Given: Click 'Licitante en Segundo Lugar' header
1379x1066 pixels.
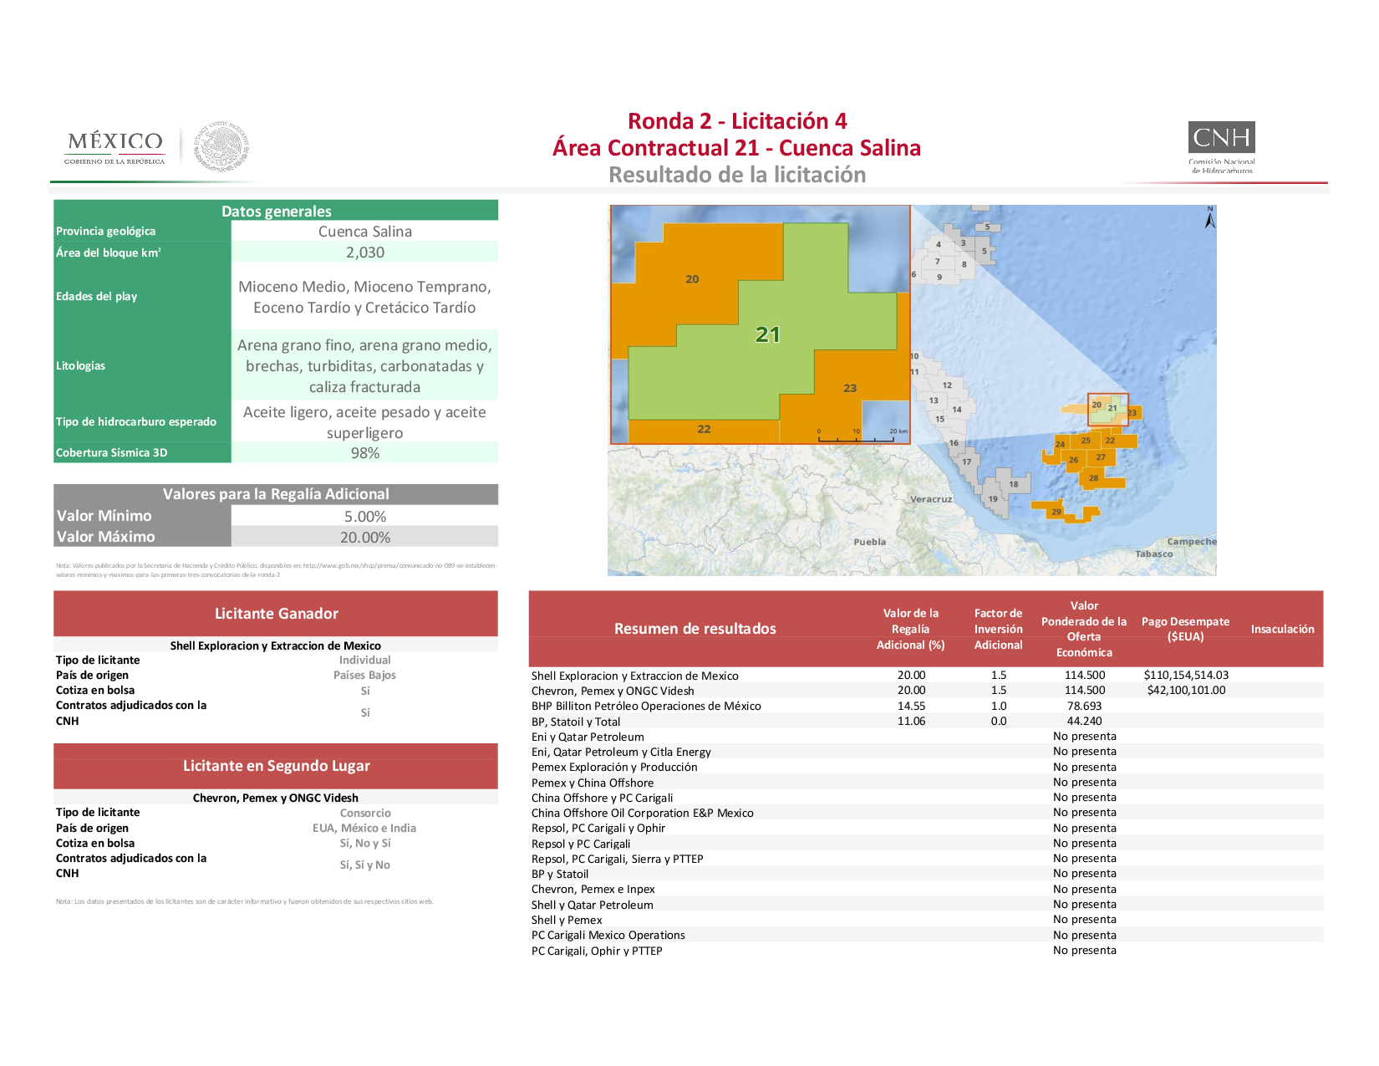Looking at the screenshot, I should click(276, 766).
